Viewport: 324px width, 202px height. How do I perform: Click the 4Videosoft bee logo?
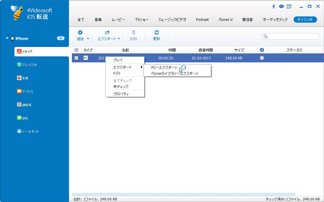(x=17, y=13)
